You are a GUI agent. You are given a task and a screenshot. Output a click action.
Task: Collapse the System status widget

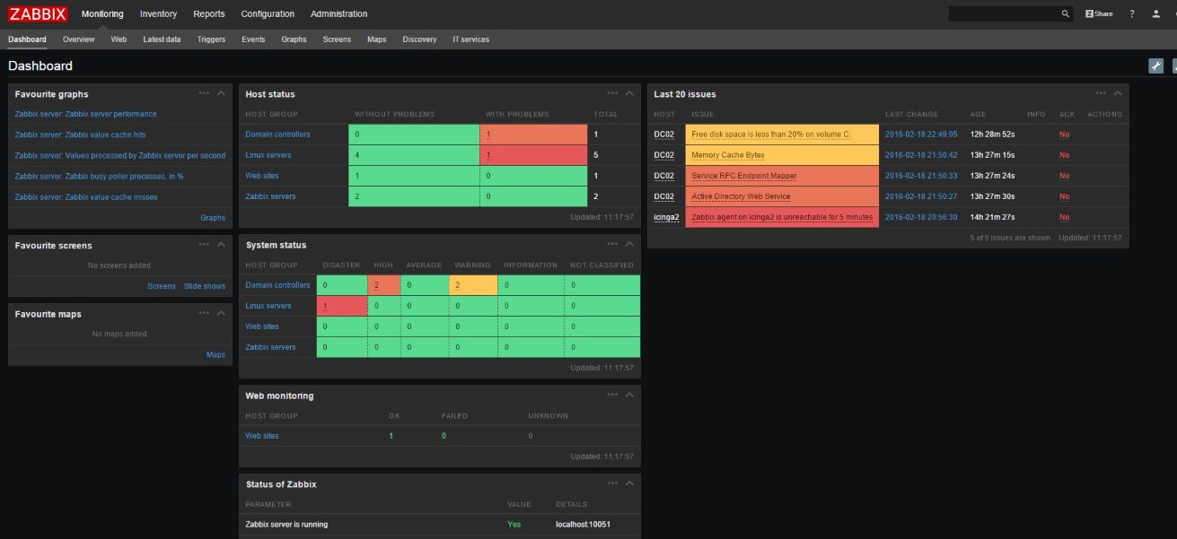tap(629, 244)
